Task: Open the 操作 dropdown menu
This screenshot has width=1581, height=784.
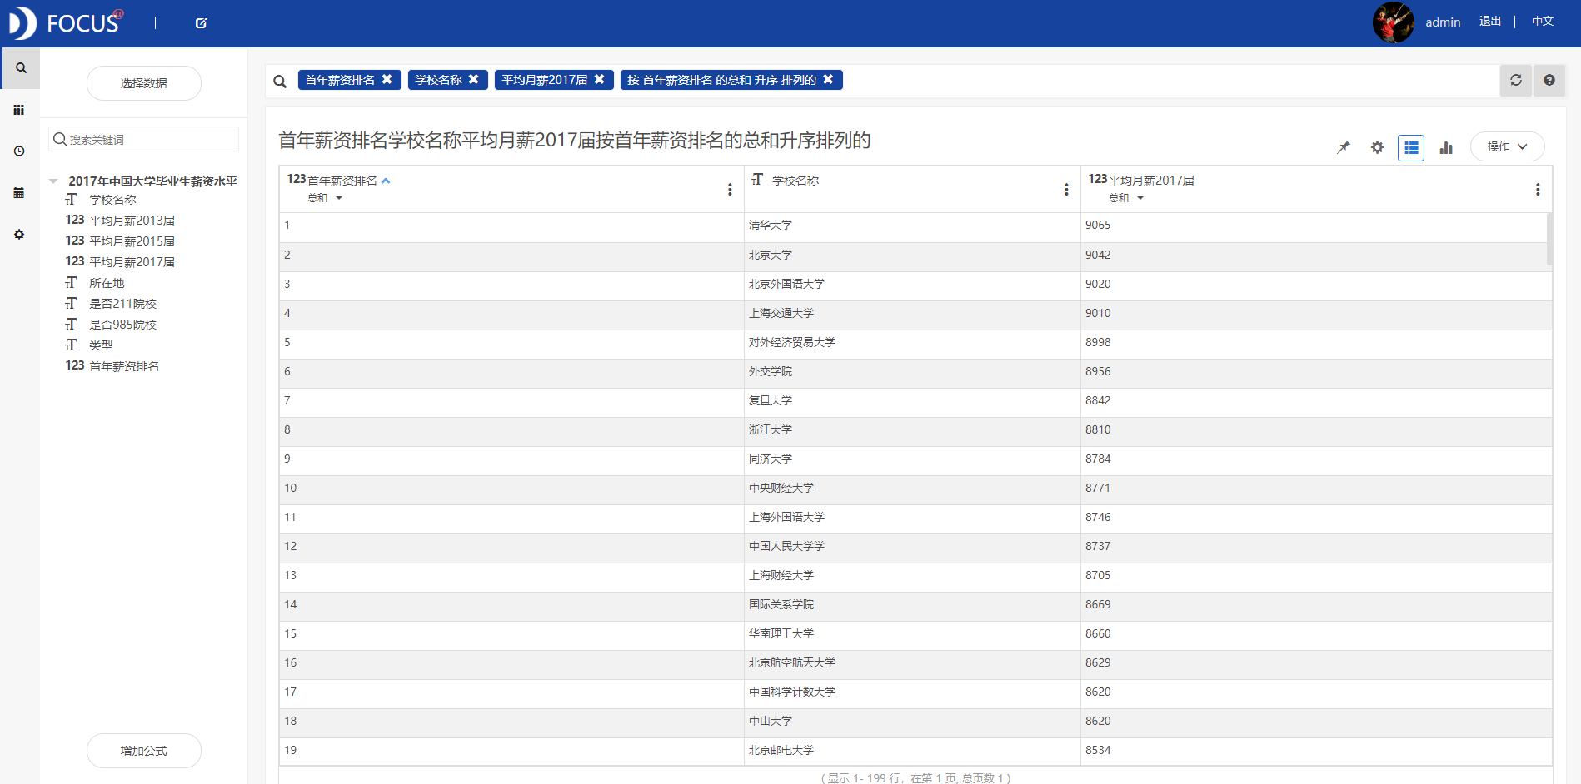Action: pos(1507,146)
